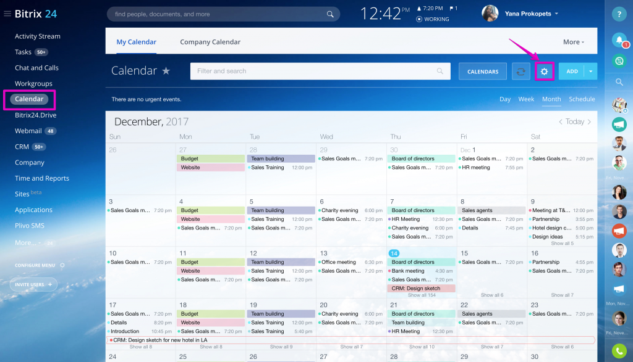Open CRM in left menu

[22, 147]
